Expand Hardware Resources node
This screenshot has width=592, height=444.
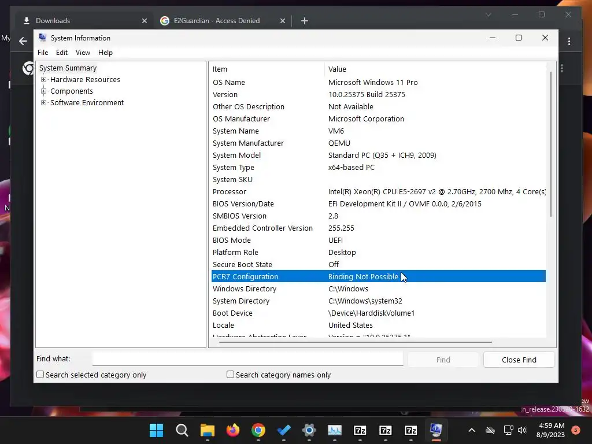pyautogui.click(x=44, y=80)
